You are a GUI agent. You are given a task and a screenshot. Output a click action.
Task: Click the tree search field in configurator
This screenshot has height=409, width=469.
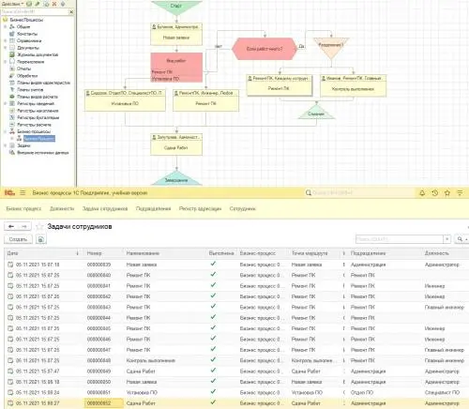tap(35, 12)
